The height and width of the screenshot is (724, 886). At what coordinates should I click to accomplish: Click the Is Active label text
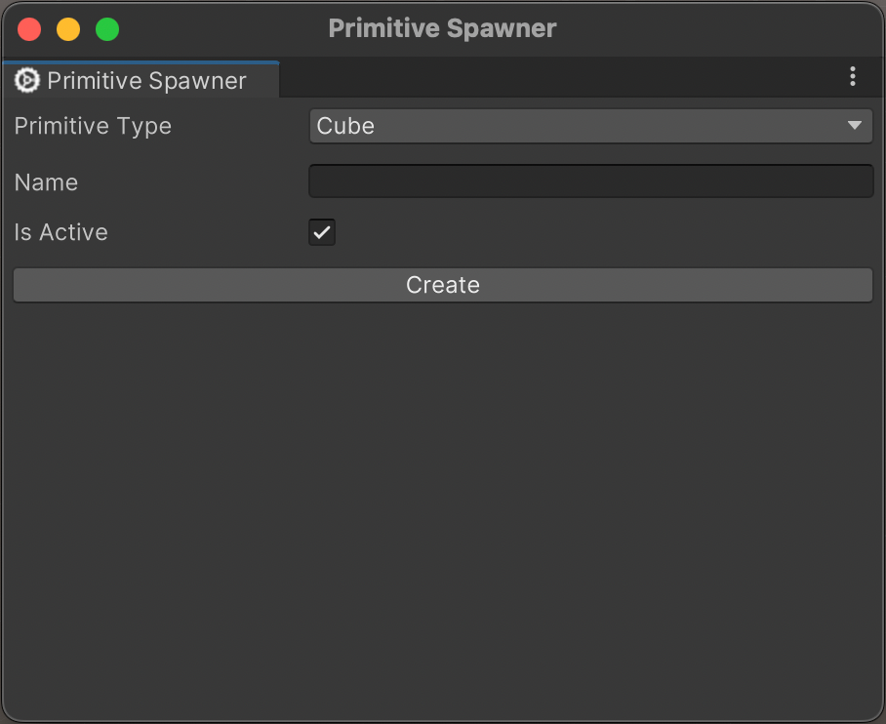pyautogui.click(x=60, y=232)
